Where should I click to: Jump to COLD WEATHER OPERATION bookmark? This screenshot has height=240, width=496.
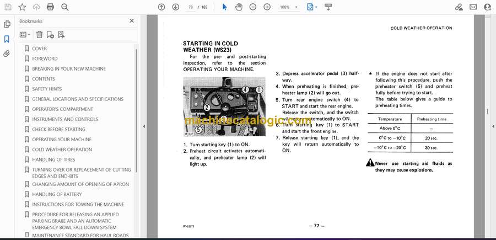pos(62,150)
